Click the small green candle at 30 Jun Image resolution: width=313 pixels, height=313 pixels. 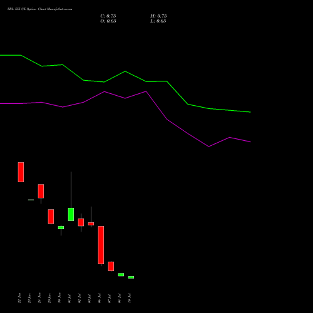click(61, 227)
